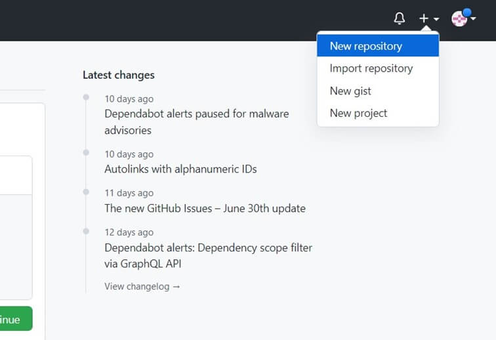Select New gist in dropdown
496x340 pixels.
pyautogui.click(x=350, y=91)
